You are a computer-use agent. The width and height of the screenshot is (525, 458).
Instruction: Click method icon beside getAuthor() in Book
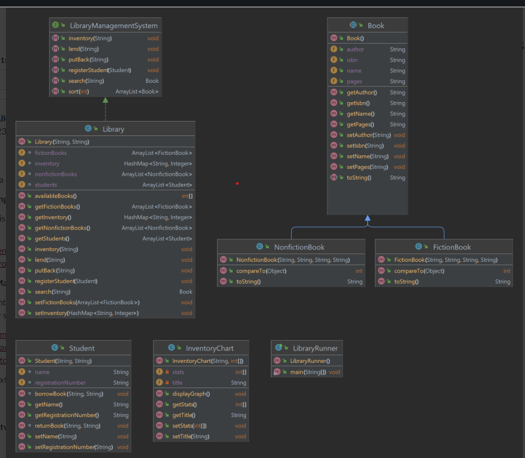point(334,92)
